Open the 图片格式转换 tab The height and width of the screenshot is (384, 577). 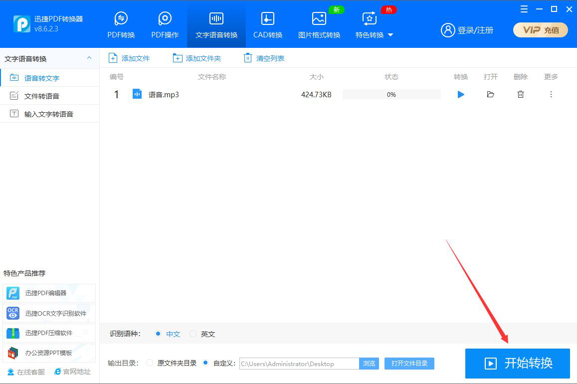coord(319,25)
